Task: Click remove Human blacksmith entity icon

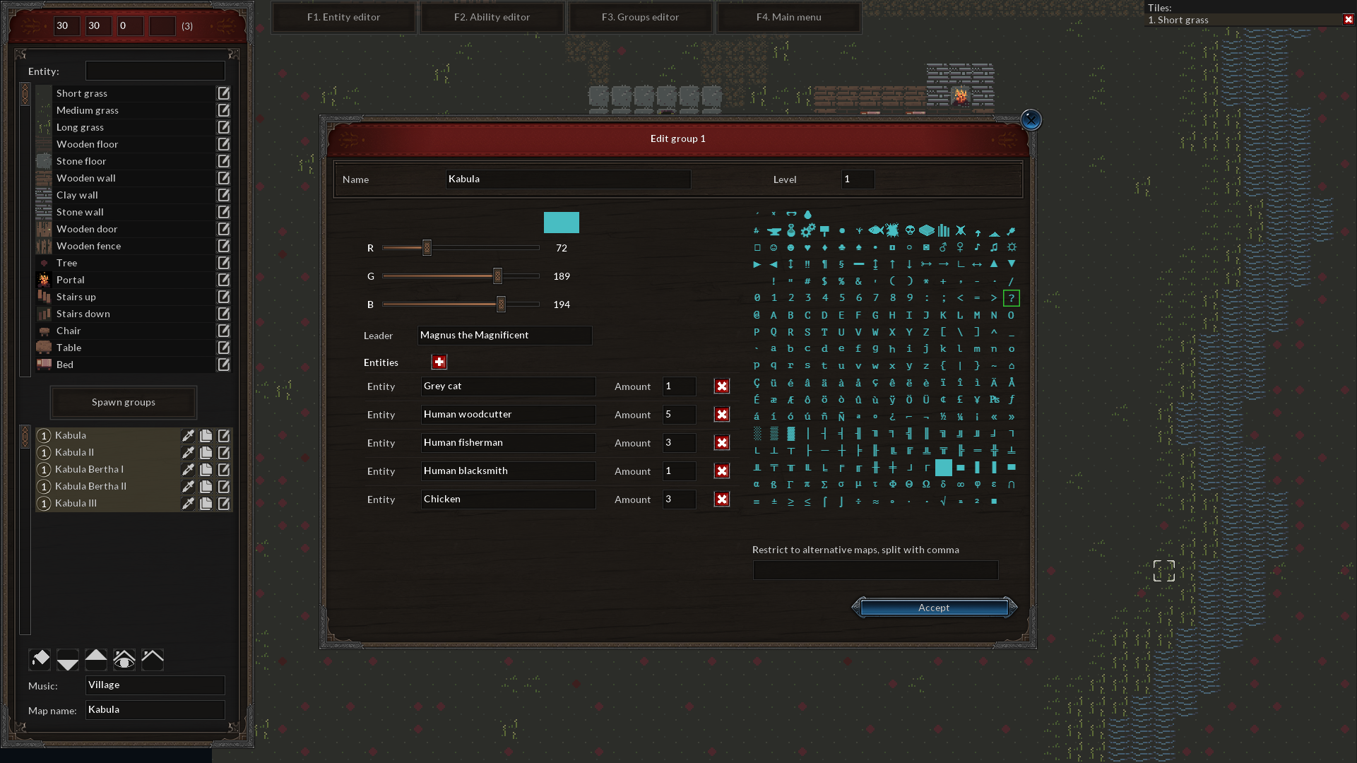Action: click(723, 471)
